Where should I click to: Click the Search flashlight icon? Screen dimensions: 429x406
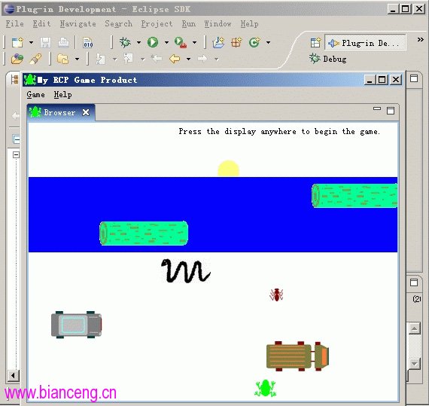[35, 59]
